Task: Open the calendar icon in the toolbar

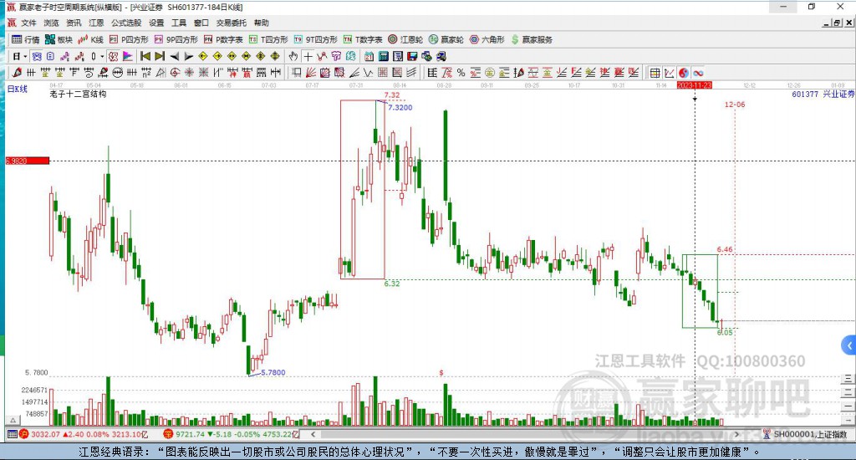Action: [369, 56]
